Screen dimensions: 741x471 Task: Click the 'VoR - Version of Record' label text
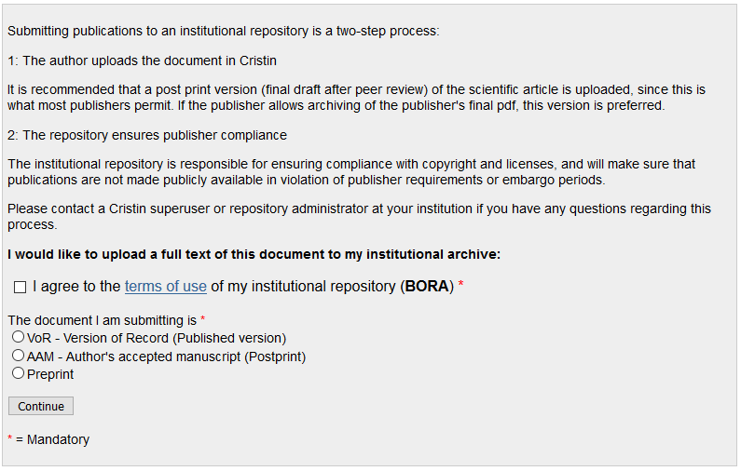tap(157, 338)
